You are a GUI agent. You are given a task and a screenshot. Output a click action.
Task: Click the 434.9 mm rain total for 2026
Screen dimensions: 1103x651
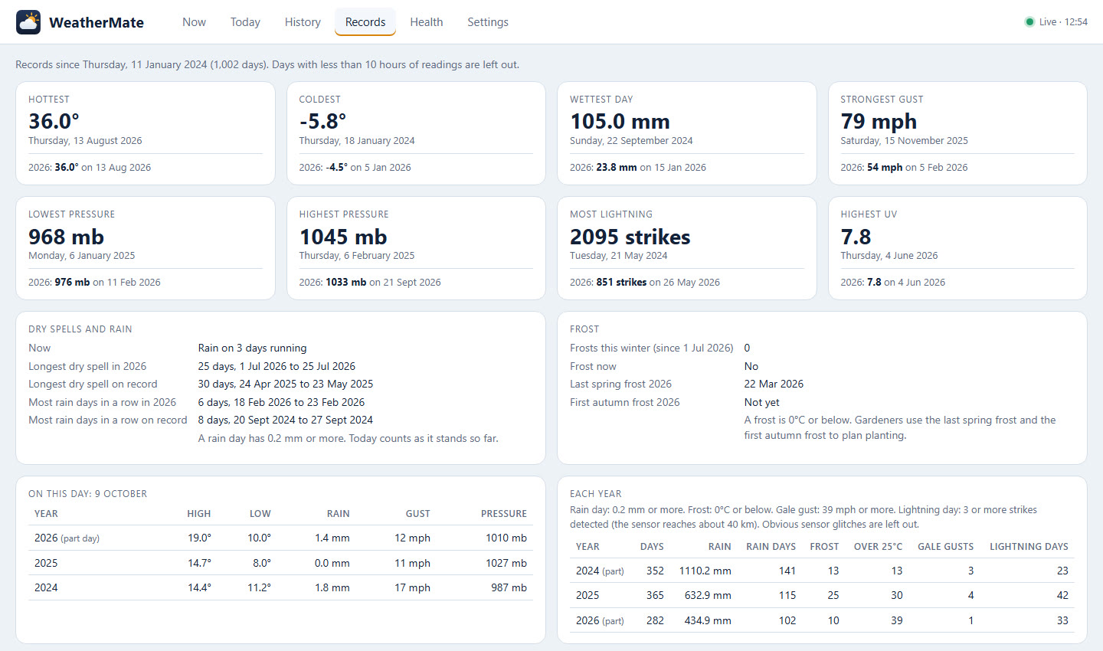coord(708,620)
